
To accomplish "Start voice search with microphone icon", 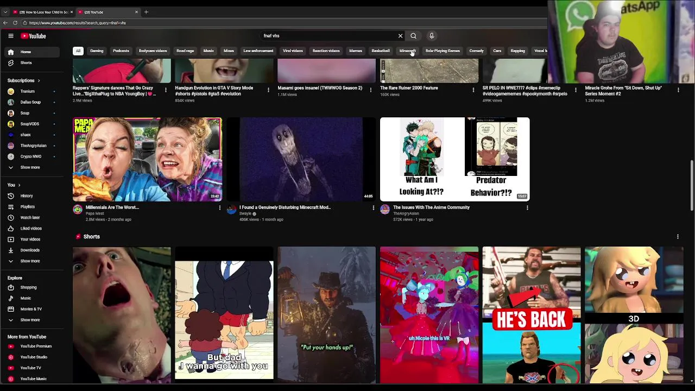I will 432,36.
